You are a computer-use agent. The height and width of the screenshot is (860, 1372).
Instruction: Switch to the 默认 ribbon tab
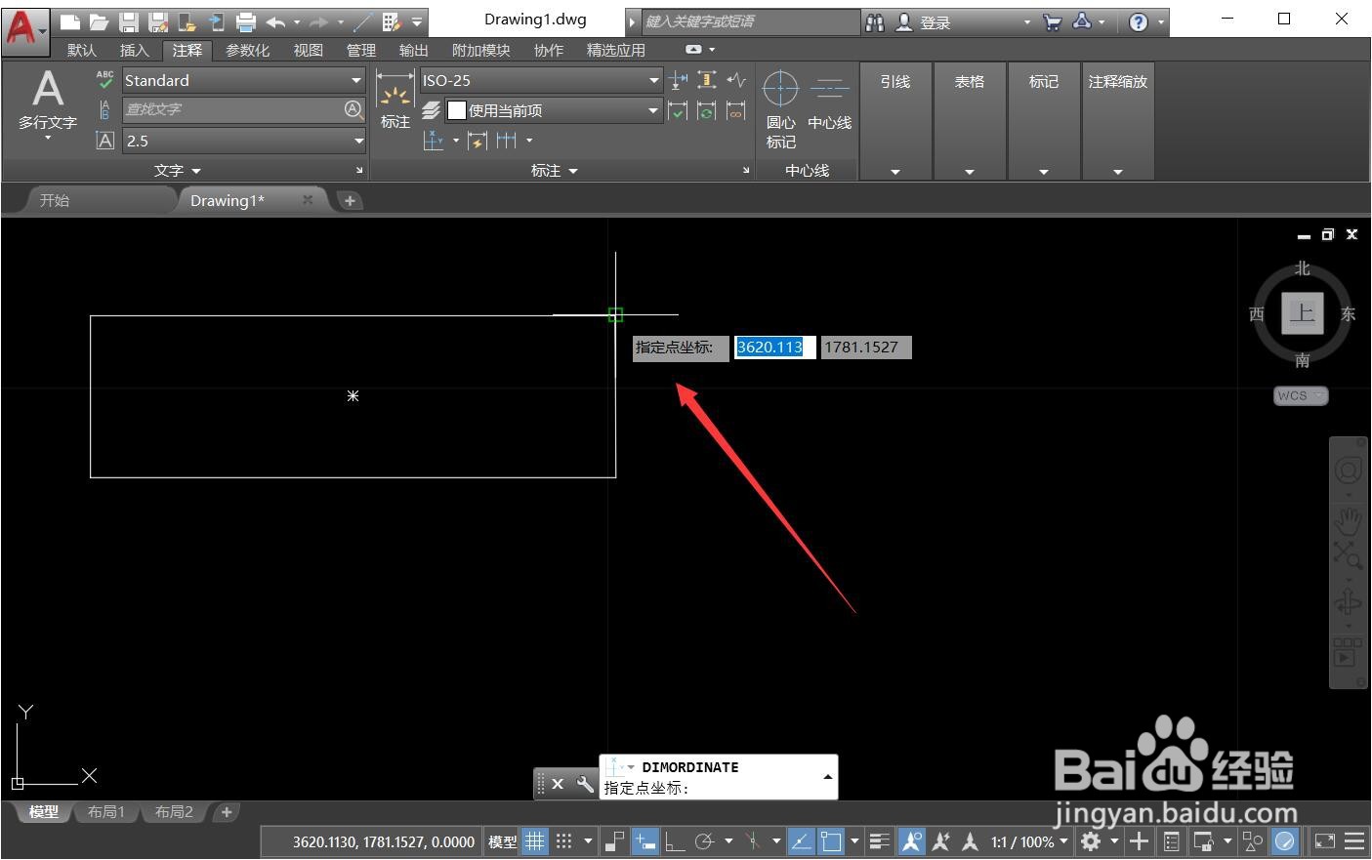click(82, 50)
